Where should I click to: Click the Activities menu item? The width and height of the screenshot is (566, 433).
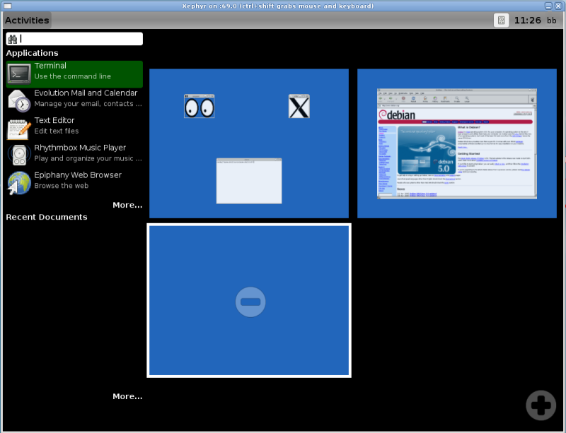click(x=27, y=20)
